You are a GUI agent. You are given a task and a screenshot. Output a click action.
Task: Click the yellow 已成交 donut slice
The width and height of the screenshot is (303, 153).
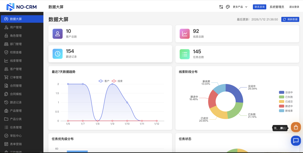(x=219, y=113)
